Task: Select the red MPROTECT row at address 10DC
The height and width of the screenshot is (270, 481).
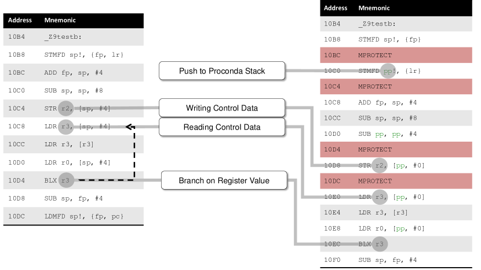Action: click(396, 182)
